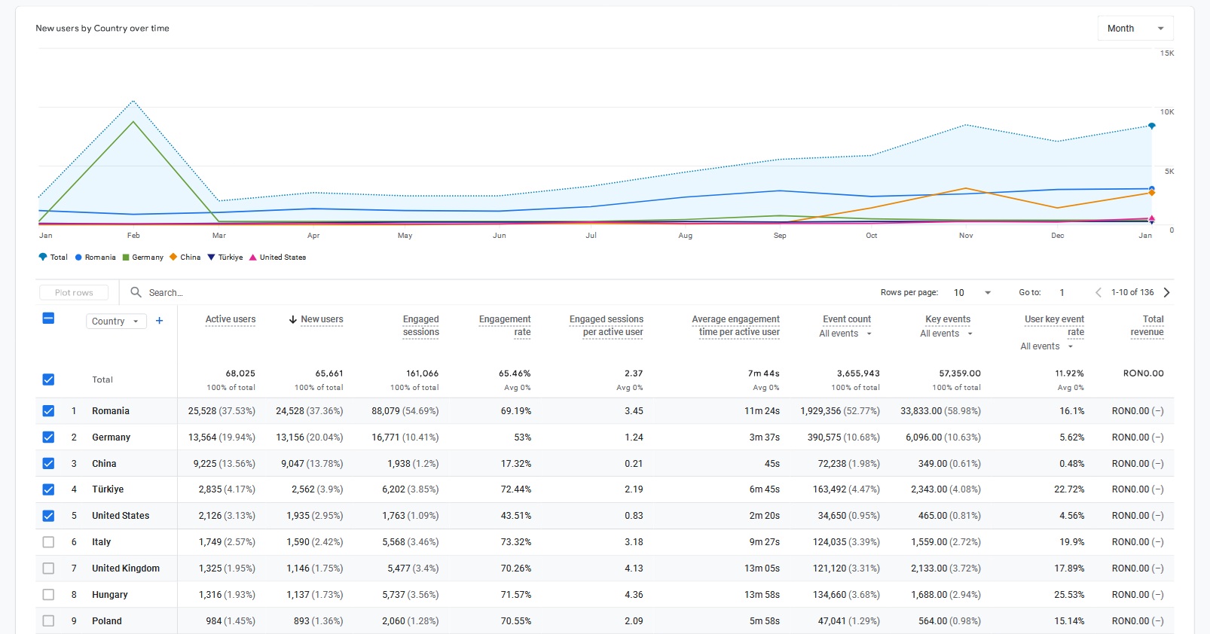Viewport: 1210px width, 634px height.
Task: Click the Germany legend color square
Action: [126, 258]
